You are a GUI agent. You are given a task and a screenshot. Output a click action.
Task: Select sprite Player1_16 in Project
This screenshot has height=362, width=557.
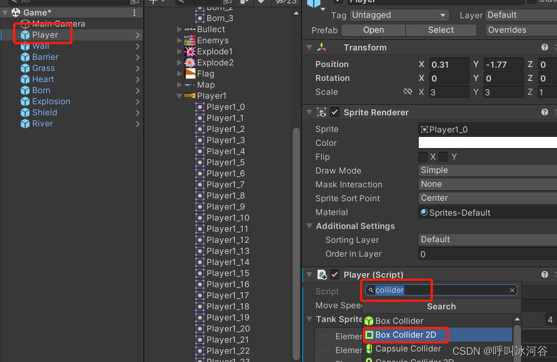coord(228,284)
